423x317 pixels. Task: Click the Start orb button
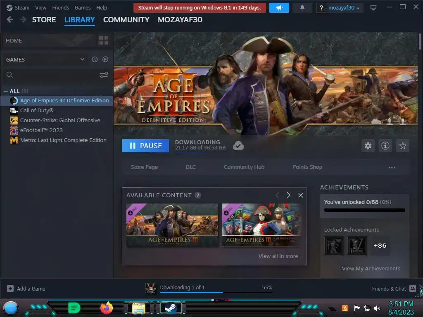point(10,308)
